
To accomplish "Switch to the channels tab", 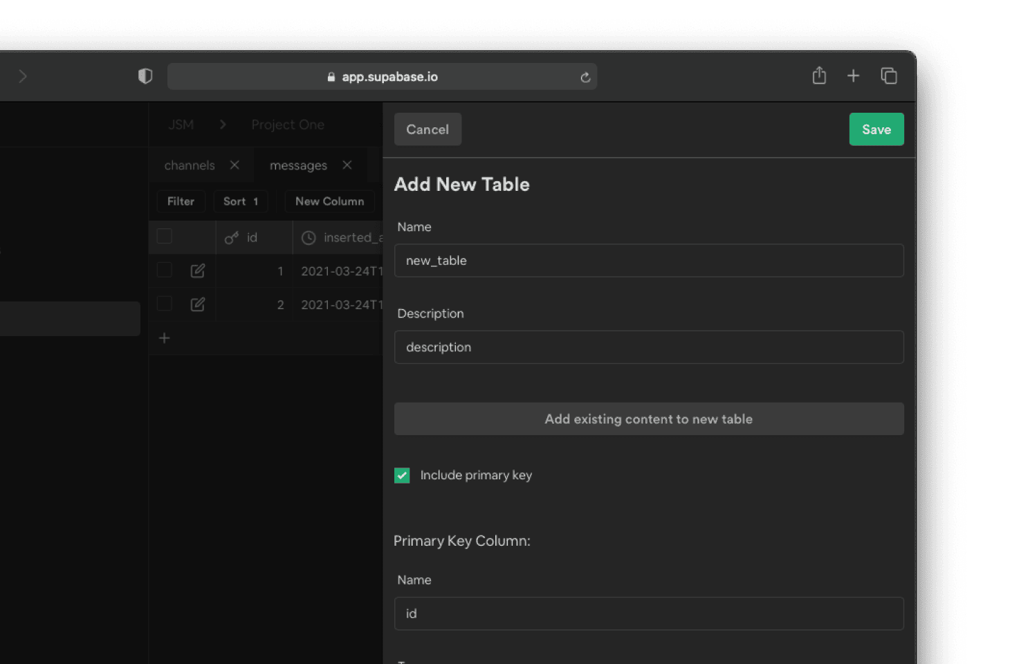I will (x=190, y=165).
